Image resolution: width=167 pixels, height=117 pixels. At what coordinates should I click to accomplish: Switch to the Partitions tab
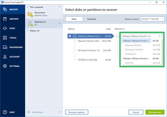92,19
